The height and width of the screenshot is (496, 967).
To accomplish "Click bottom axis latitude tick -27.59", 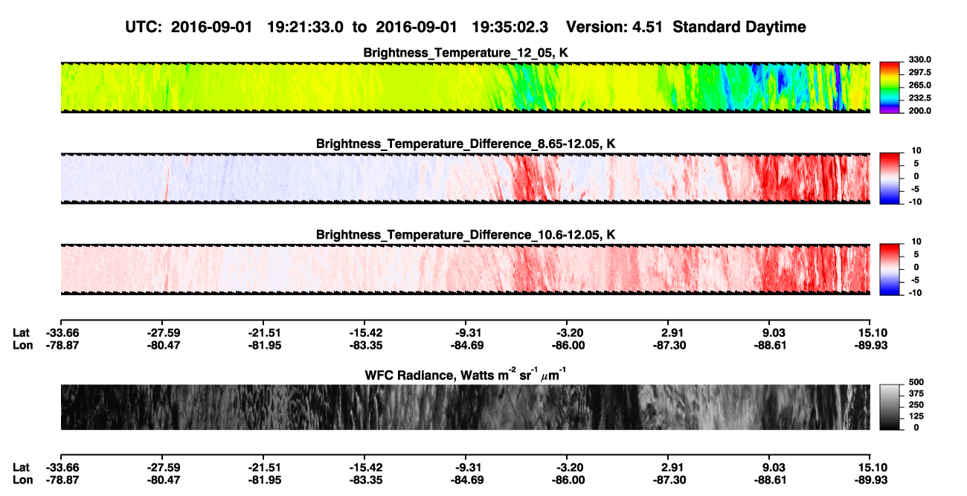I will (162, 467).
